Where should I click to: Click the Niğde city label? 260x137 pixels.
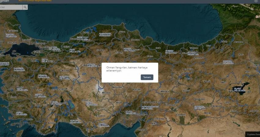(119, 103)
